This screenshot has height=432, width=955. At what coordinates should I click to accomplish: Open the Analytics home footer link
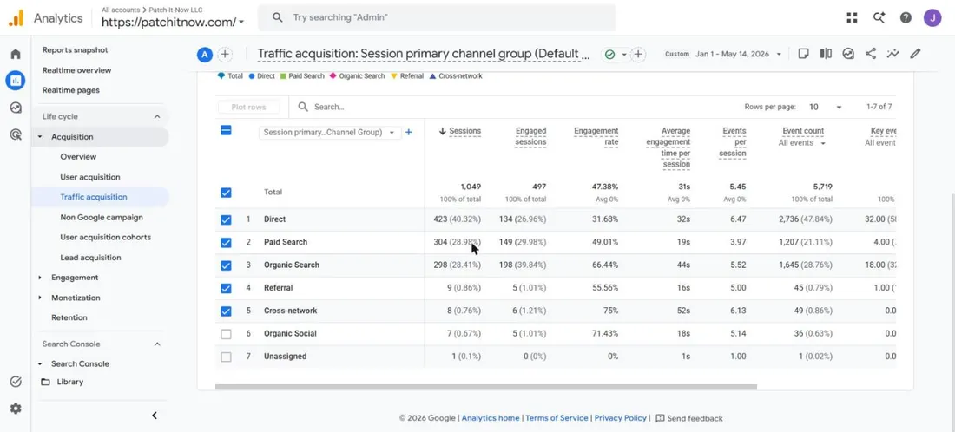[x=491, y=418]
